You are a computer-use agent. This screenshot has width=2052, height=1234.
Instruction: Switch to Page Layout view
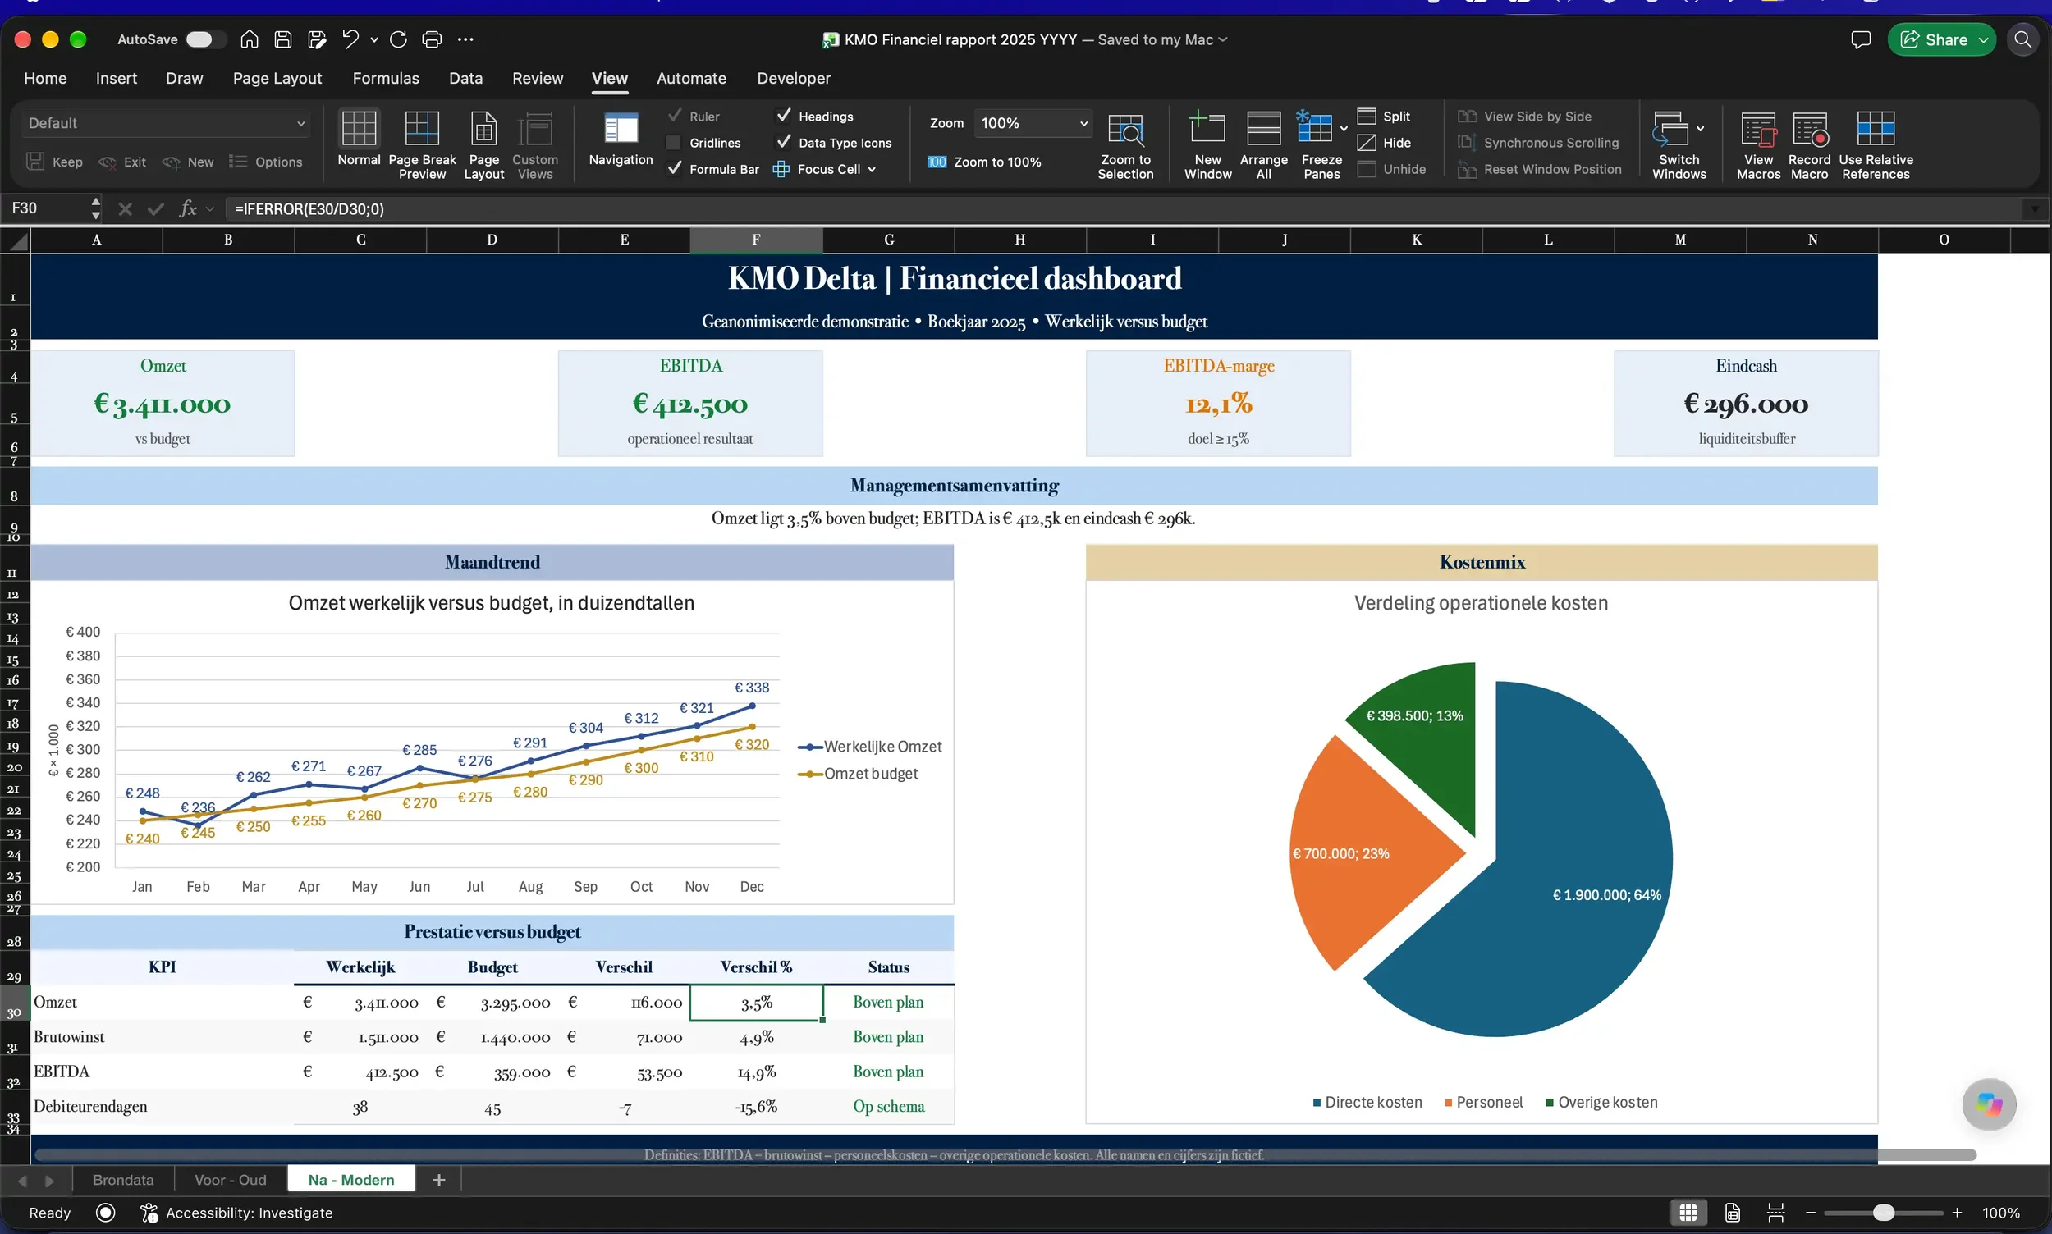tap(483, 144)
